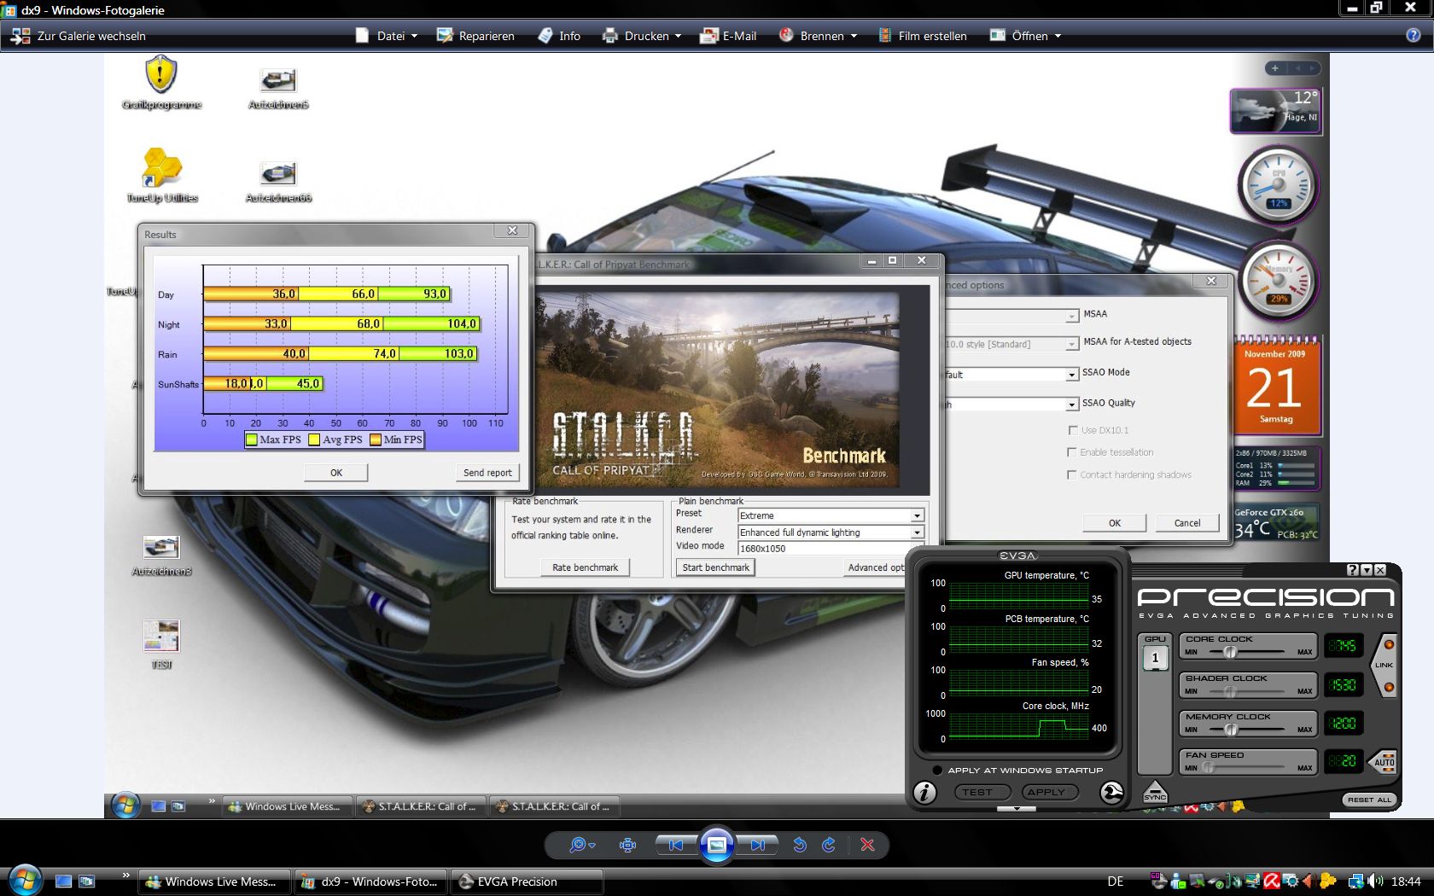This screenshot has height=896, width=1434.
Task: Toggle the Enable tessellation checkbox
Action: [1072, 452]
